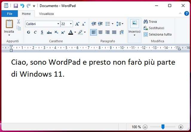Click the Incolla paste clipboard icon

[9, 24]
